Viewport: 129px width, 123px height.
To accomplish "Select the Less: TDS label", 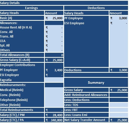I will click(x=86, y=105).
